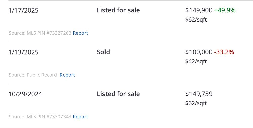Click the Sold event label

point(103,52)
